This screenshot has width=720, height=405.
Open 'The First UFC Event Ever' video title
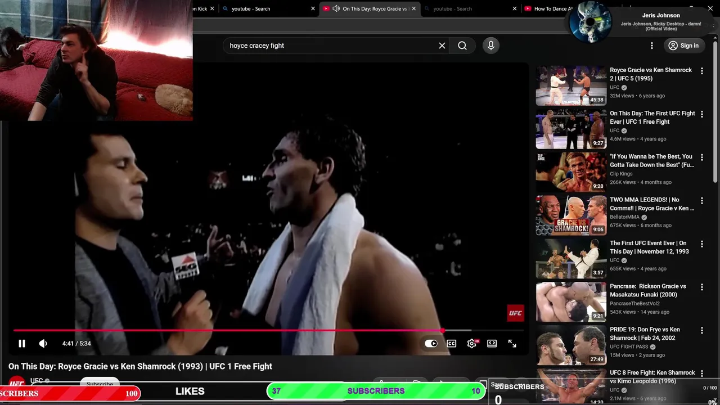tap(649, 247)
